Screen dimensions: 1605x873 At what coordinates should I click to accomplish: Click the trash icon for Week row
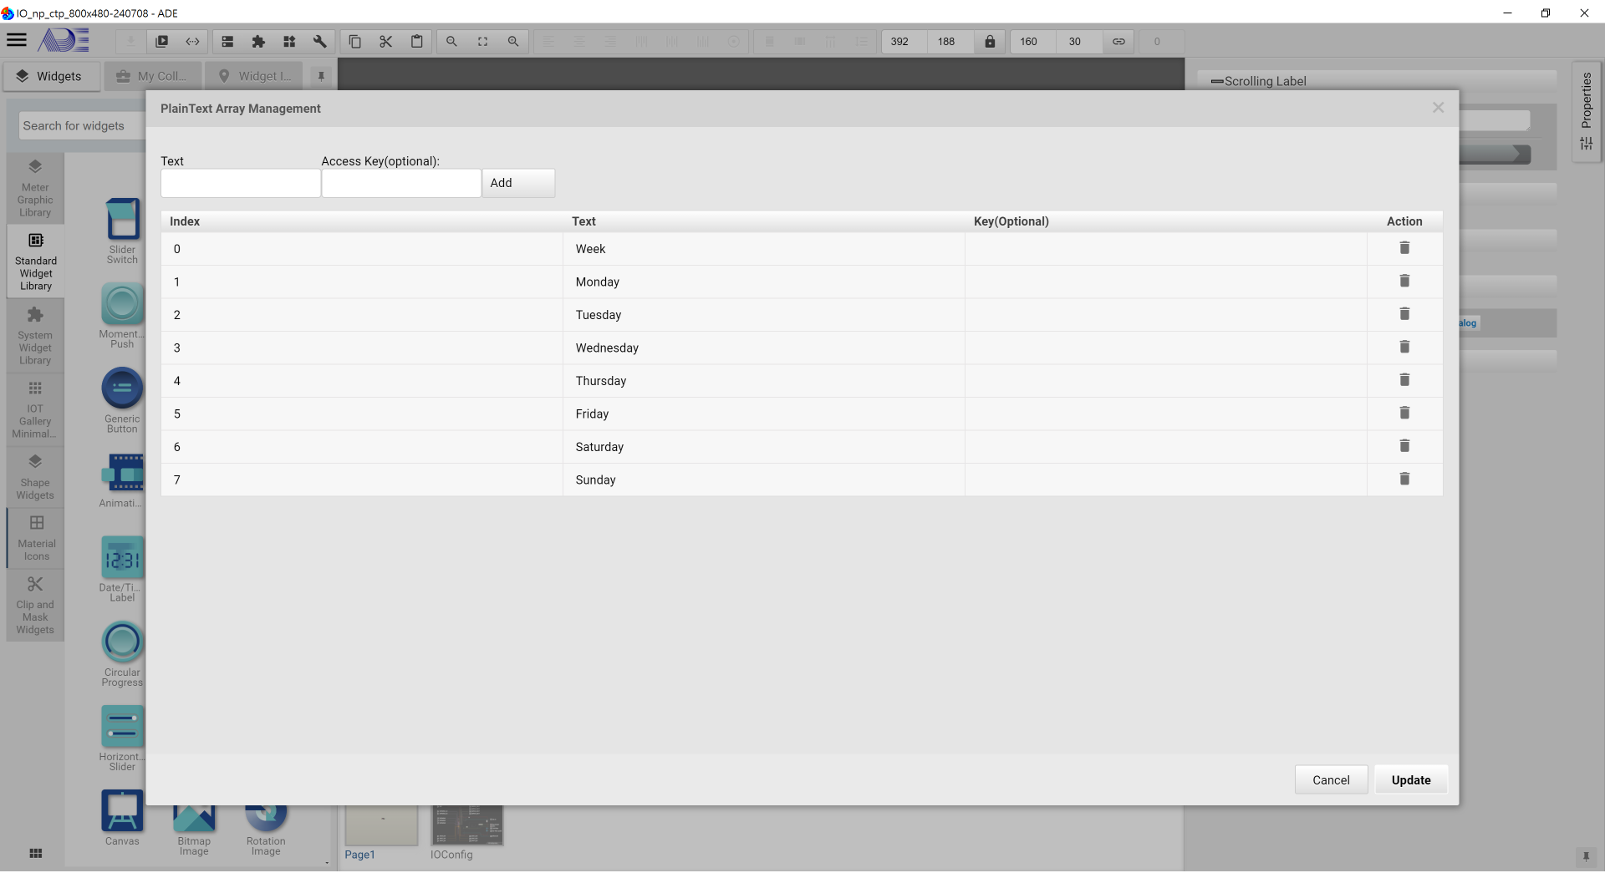(1404, 248)
